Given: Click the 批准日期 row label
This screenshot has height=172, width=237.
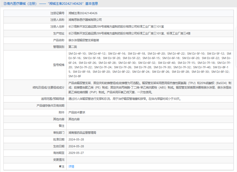Looking at the screenshot, I should [x=59, y=139].
